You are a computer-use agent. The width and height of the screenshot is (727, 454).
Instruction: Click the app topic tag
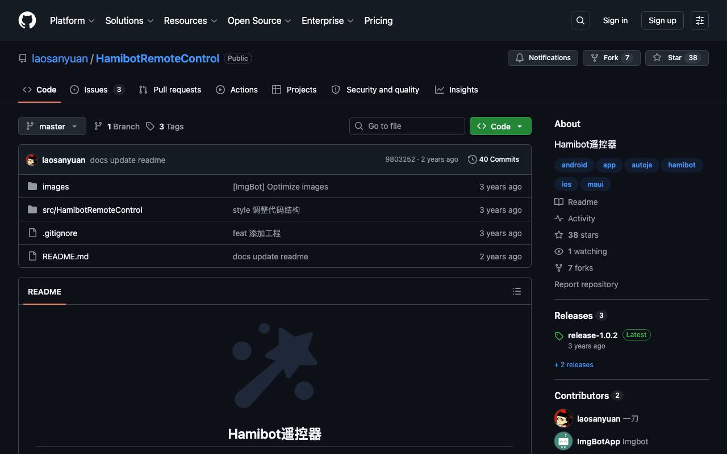[609, 165]
